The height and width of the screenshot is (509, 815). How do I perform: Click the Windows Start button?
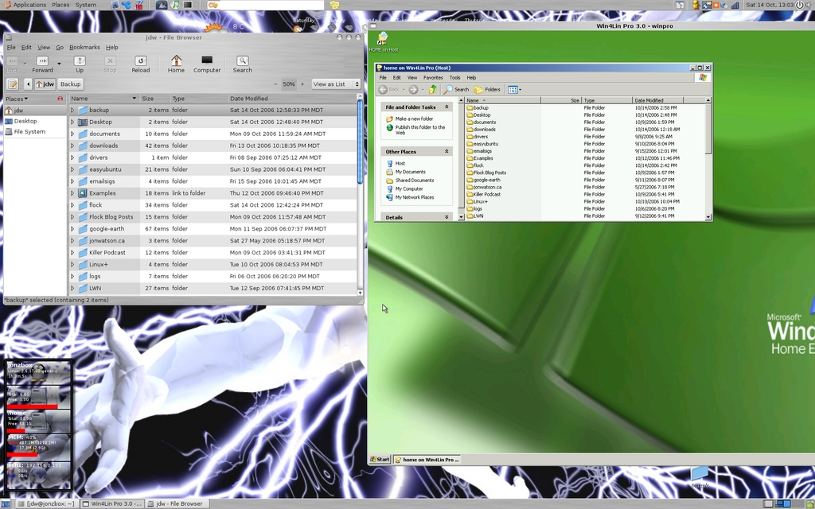click(380, 460)
